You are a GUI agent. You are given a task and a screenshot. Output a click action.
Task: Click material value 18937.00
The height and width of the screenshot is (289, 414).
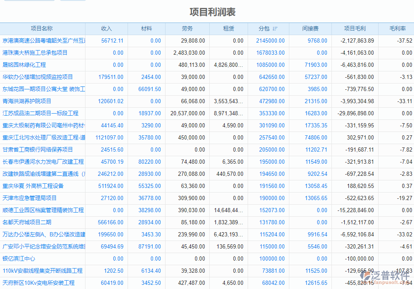[148, 113]
